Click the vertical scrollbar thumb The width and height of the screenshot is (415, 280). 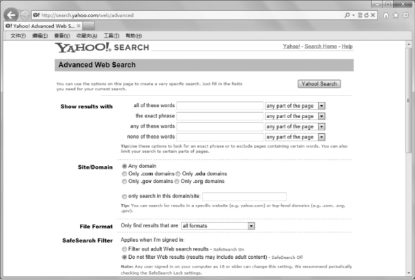[409, 100]
